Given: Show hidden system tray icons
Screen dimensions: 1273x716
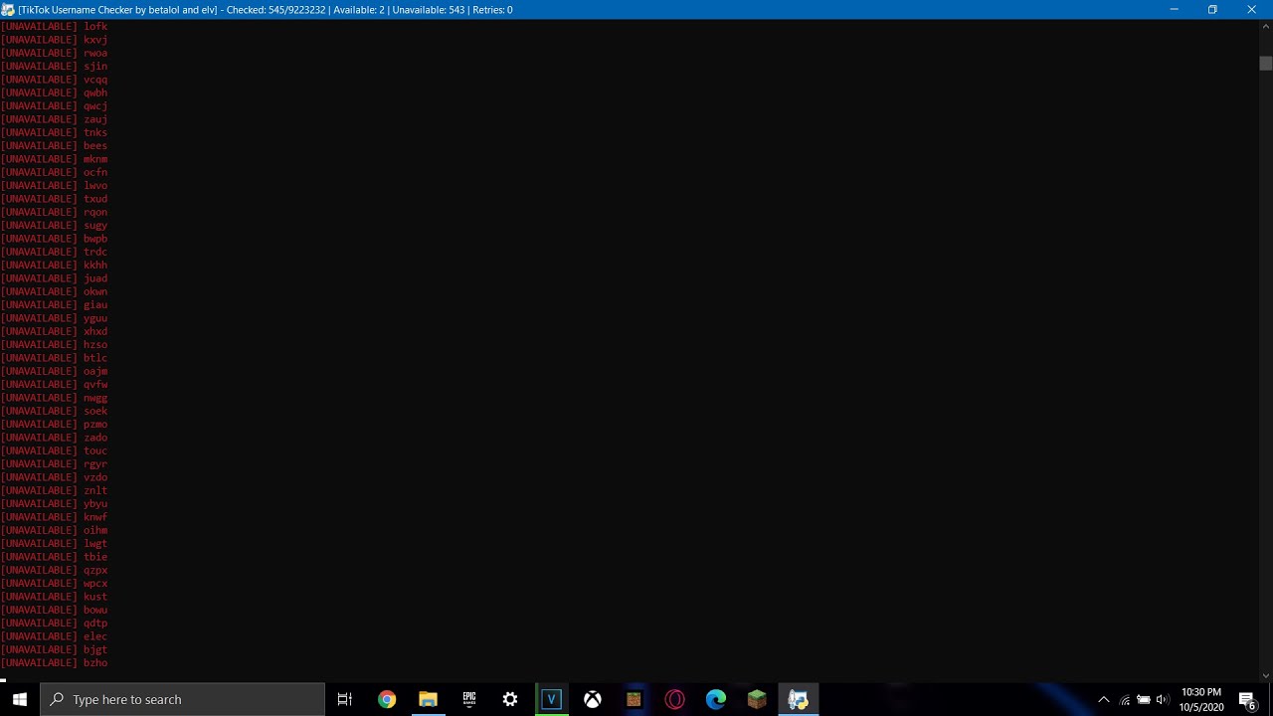Looking at the screenshot, I should 1103,700.
